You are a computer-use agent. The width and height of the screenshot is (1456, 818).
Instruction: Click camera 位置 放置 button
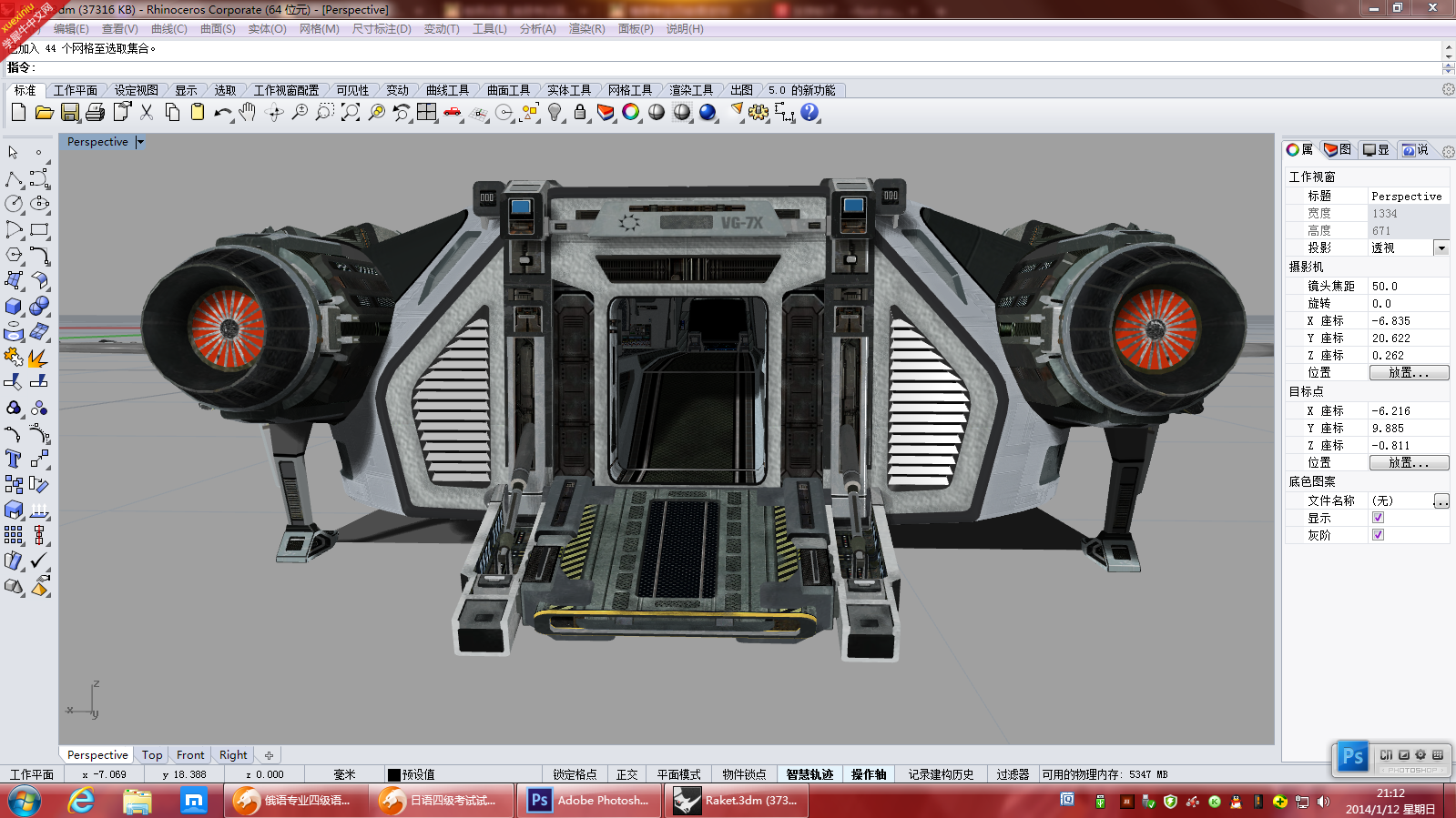click(1409, 373)
